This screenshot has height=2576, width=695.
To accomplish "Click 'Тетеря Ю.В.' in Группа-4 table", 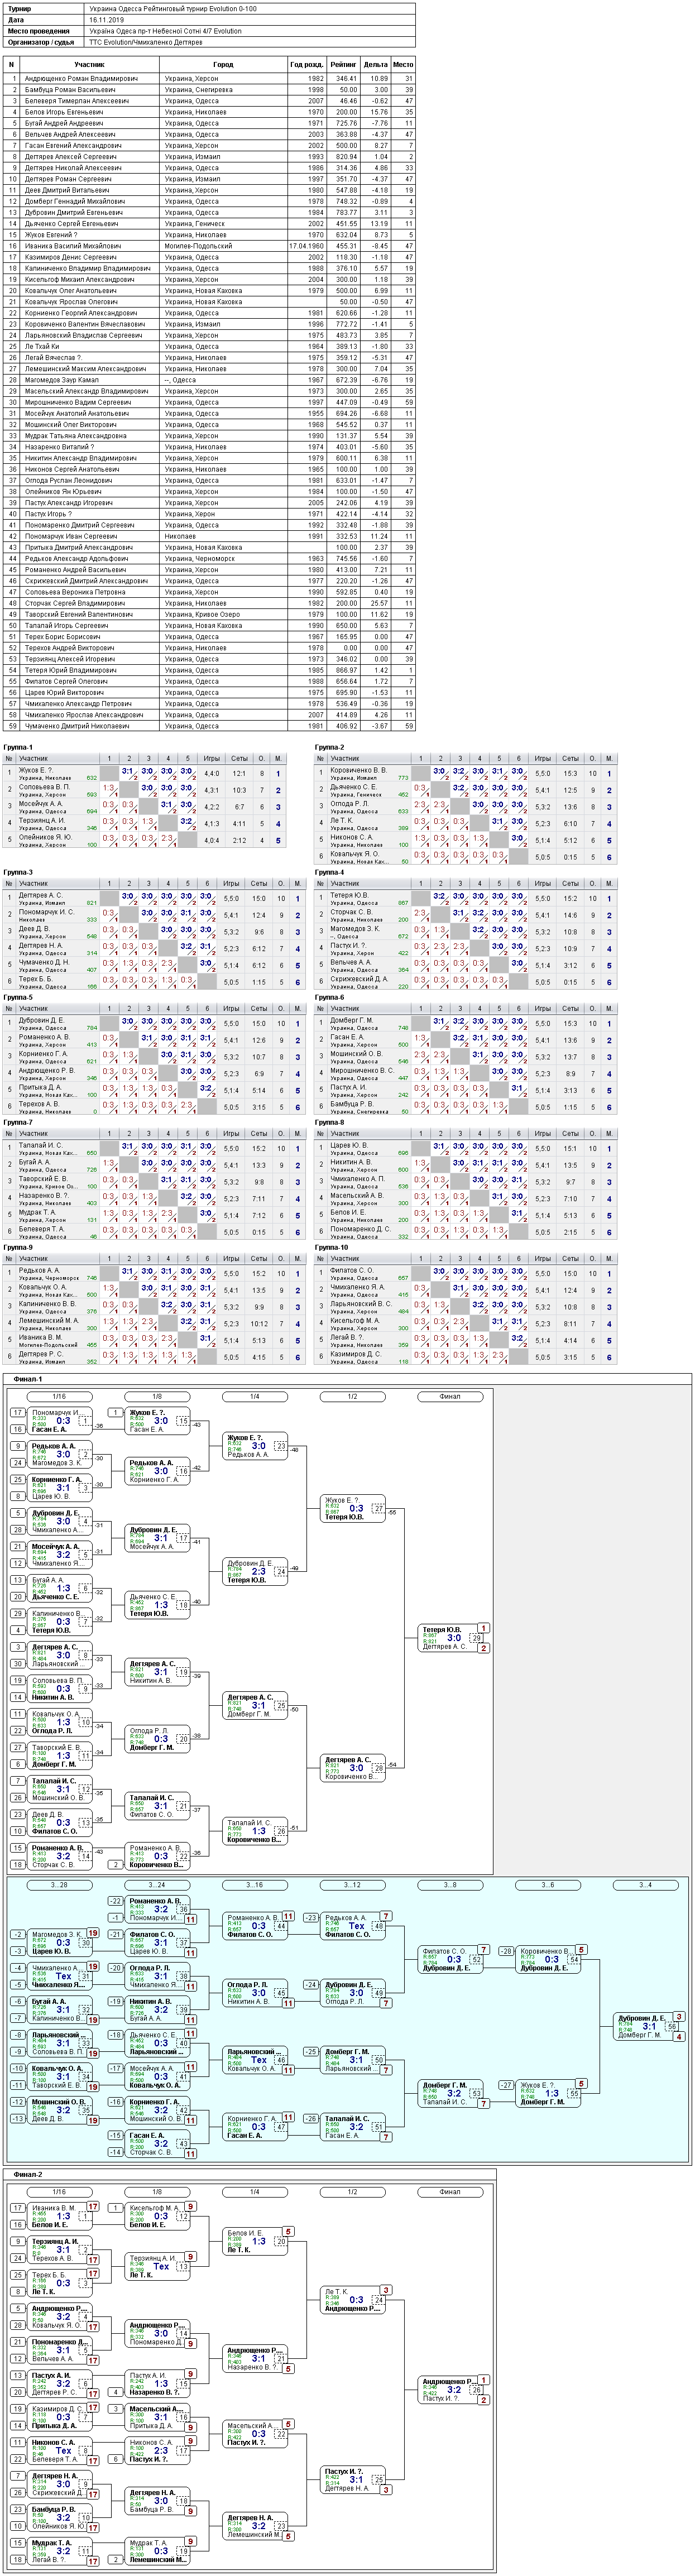I will 350,895.
